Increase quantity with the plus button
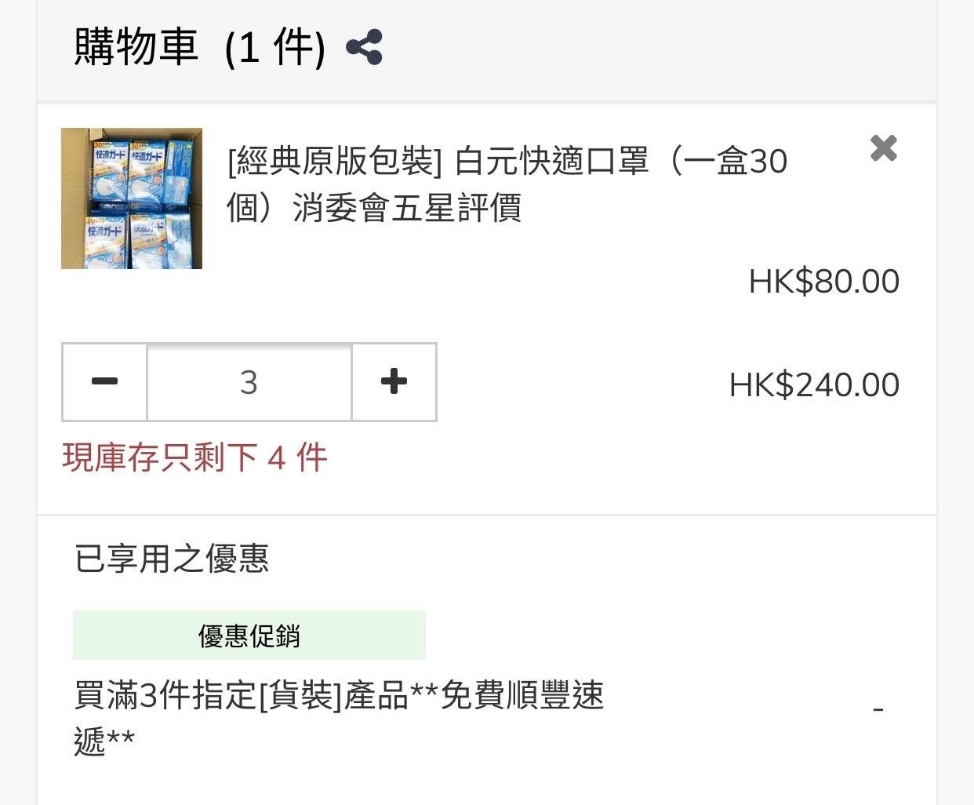 (394, 382)
